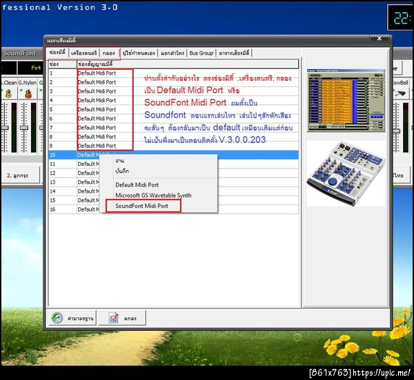Click the ค่ามาตรฐาน default button
This screenshot has height=380, width=414.
click(72, 318)
